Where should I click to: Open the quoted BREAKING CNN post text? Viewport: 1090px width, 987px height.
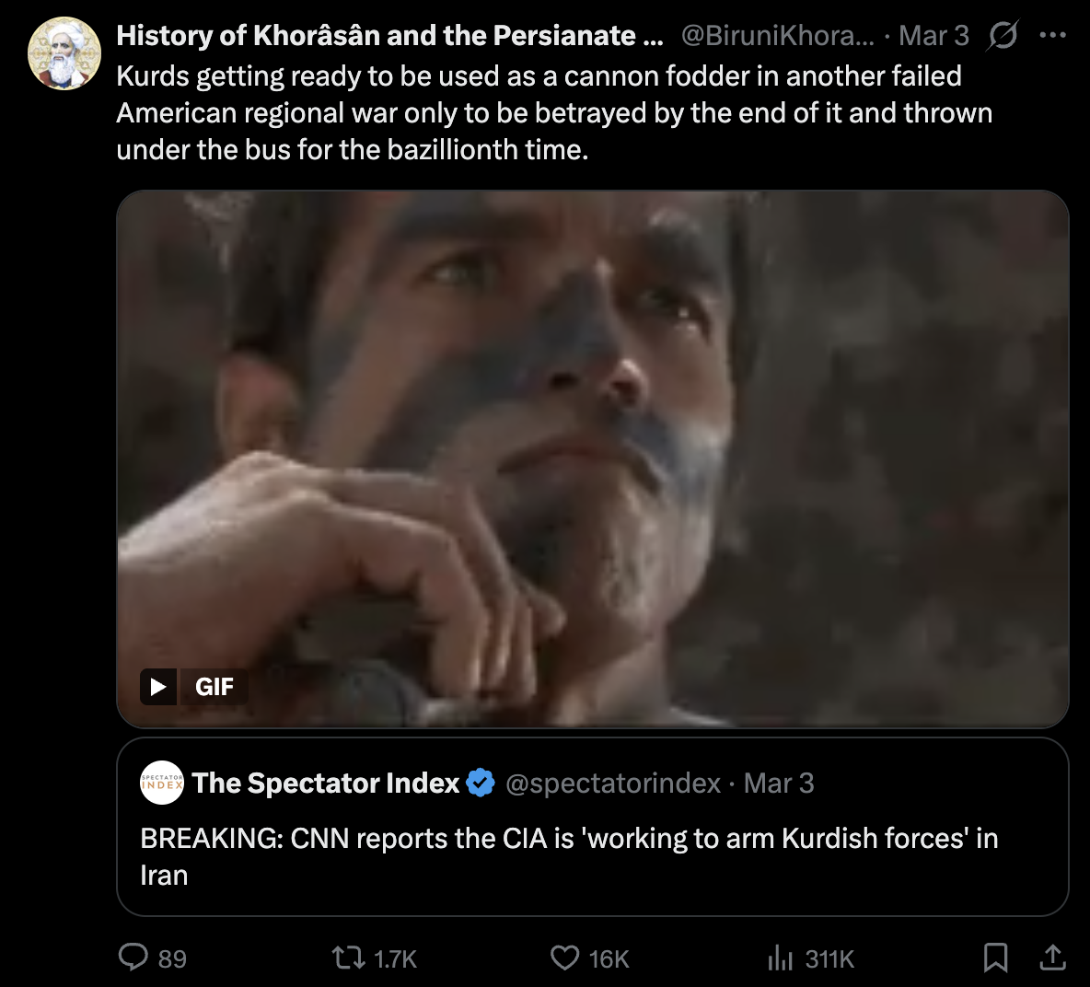click(x=569, y=856)
